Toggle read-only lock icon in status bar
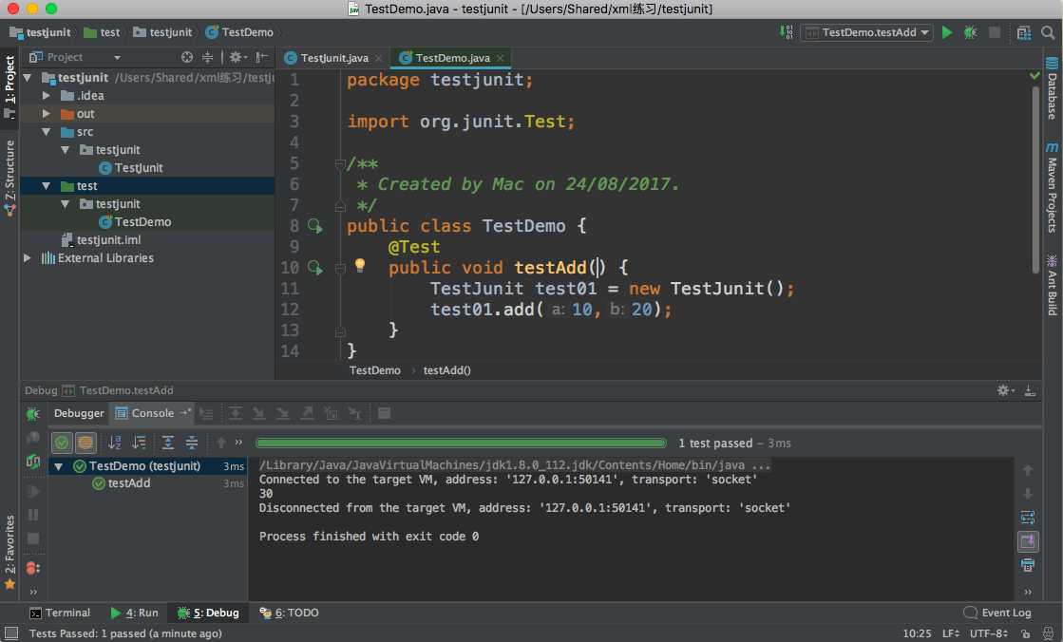The width and height of the screenshot is (1063, 642). click(1026, 633)
